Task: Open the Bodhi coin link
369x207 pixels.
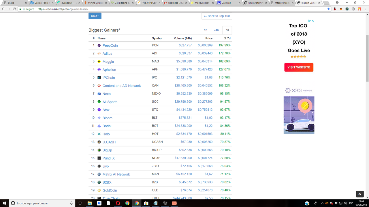Action: click(x=107, y=126)
